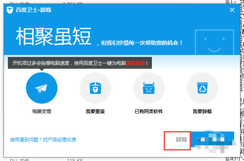Open the 使用遇到问题？找产品经理反馈 link
Viewport: 244px width, 161px height.
tap(43, 139)
